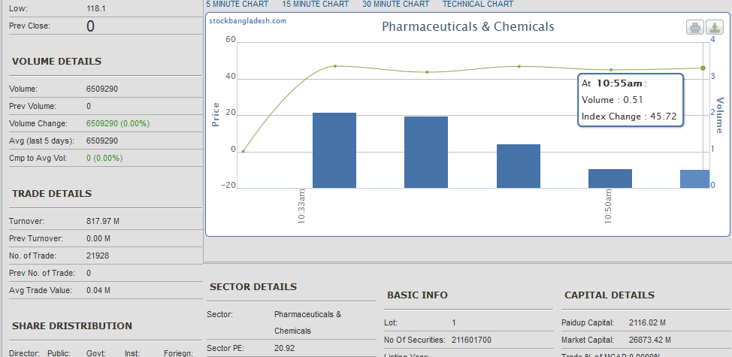
Task: Select the 30 Minute Chart tab
Action: [395, 5]
